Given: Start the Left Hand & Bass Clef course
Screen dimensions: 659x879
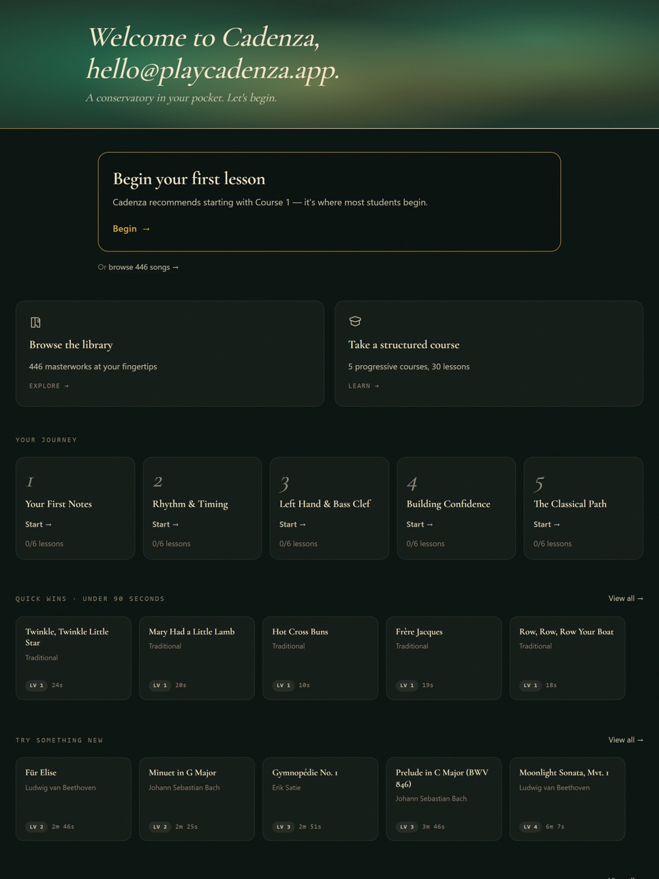Looking at the screenshot, I should coord(292,525).
